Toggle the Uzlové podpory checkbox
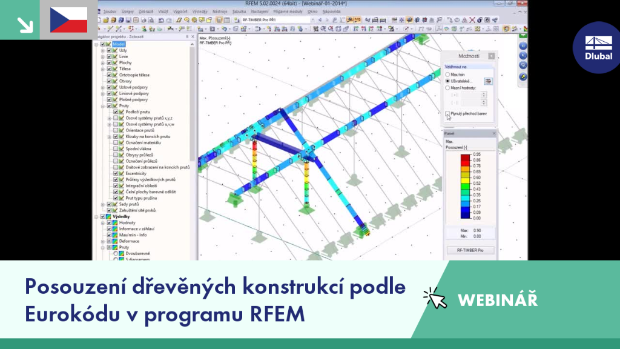Screen dimensions: 620x349 coord(110,87)
